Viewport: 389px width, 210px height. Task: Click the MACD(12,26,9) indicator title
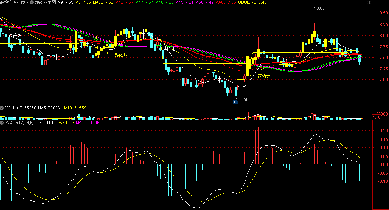pos(19,122)
